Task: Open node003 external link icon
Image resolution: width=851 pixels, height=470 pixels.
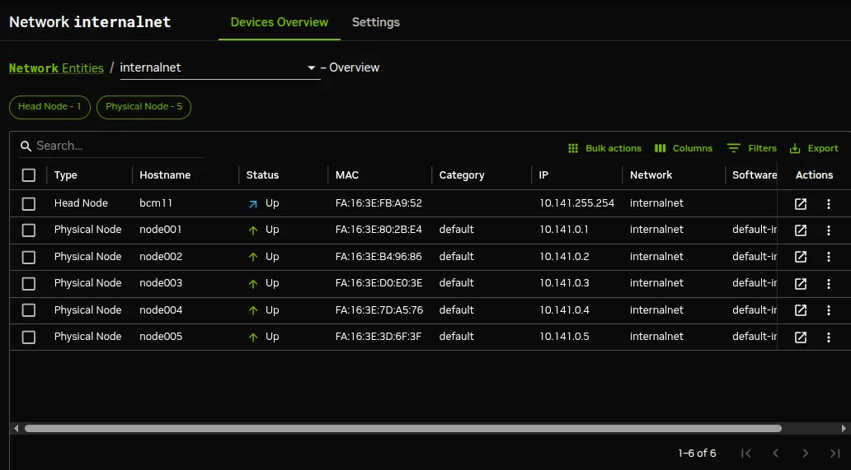Action: (x=801, y=283)
